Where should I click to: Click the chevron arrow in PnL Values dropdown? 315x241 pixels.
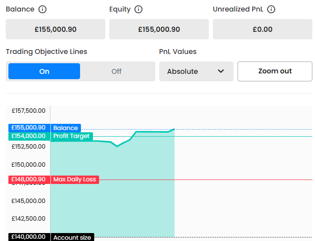pos(221,71)
